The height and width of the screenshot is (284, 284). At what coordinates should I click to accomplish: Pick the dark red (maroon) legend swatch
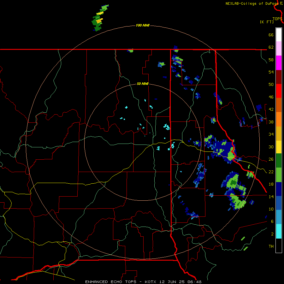[x=279, y=77]
